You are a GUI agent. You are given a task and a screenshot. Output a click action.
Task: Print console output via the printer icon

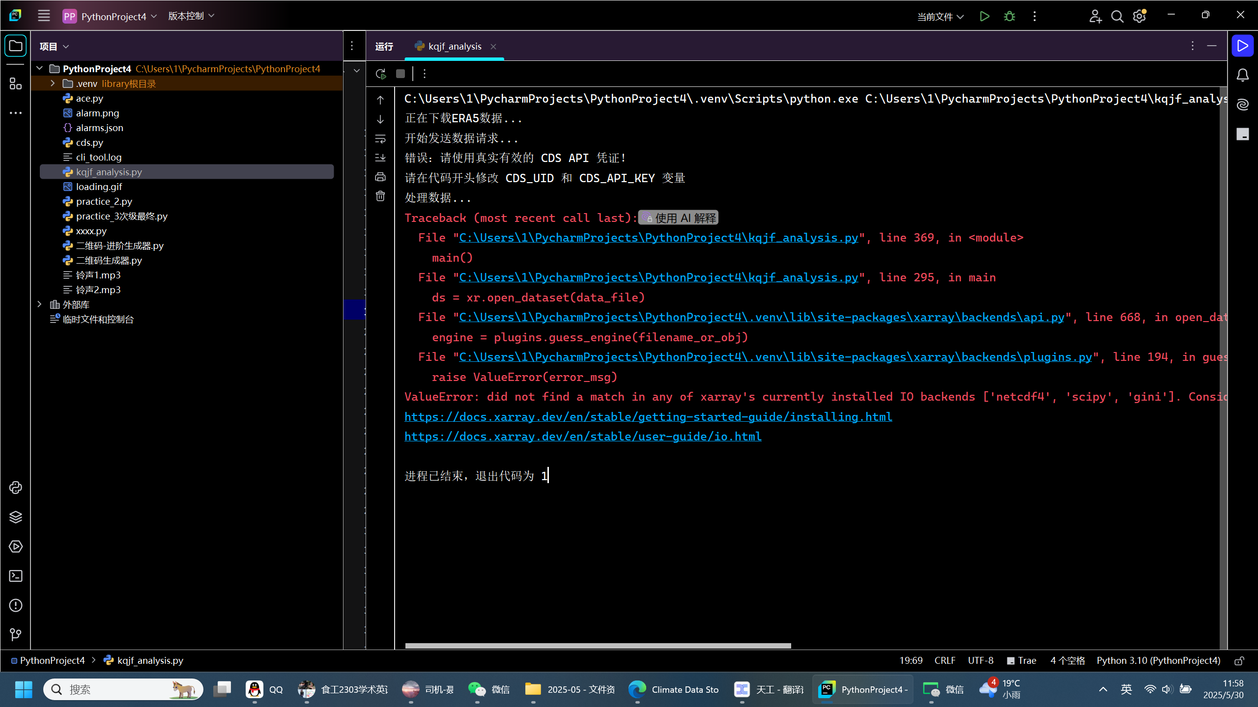380,177
